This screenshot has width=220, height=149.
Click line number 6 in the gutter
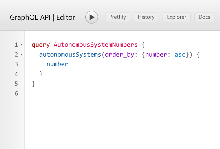point(16,94)
